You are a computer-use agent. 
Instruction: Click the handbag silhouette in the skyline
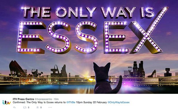click(55, 70)
